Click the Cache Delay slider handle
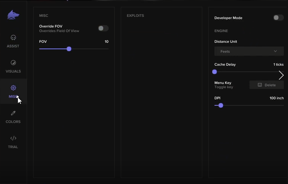Image resolution: width=288 pixels, height=184 pixels. point(214,72)
